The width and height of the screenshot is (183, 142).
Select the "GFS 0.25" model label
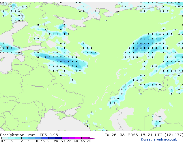(x=49, y=135)
